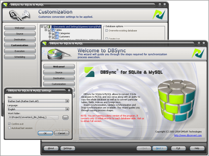209x156 pixels.
Task: Enable the Create Log option
Action: pyautogui.click(x=107, y=39)
